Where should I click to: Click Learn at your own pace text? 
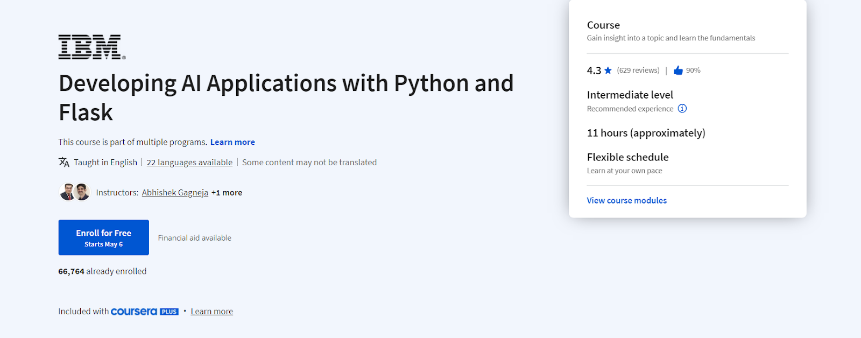point(625,171)
